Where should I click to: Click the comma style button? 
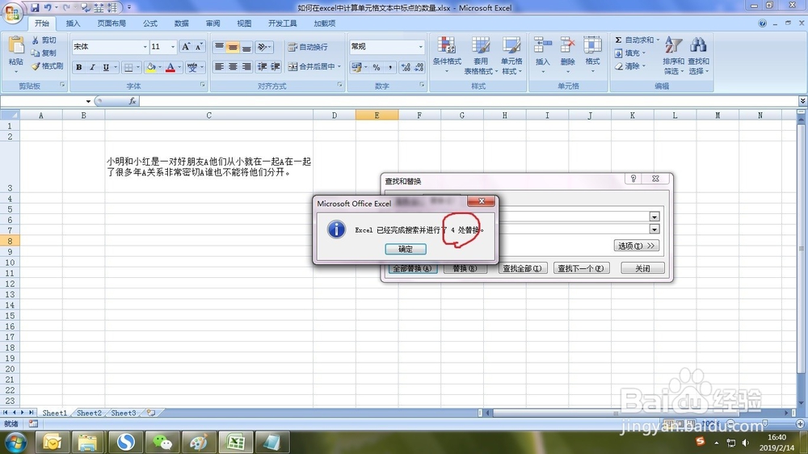point(390,67)
